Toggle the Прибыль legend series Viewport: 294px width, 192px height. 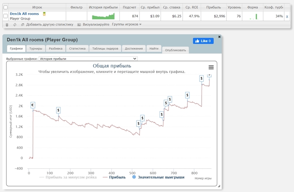(x=114, y=177)
